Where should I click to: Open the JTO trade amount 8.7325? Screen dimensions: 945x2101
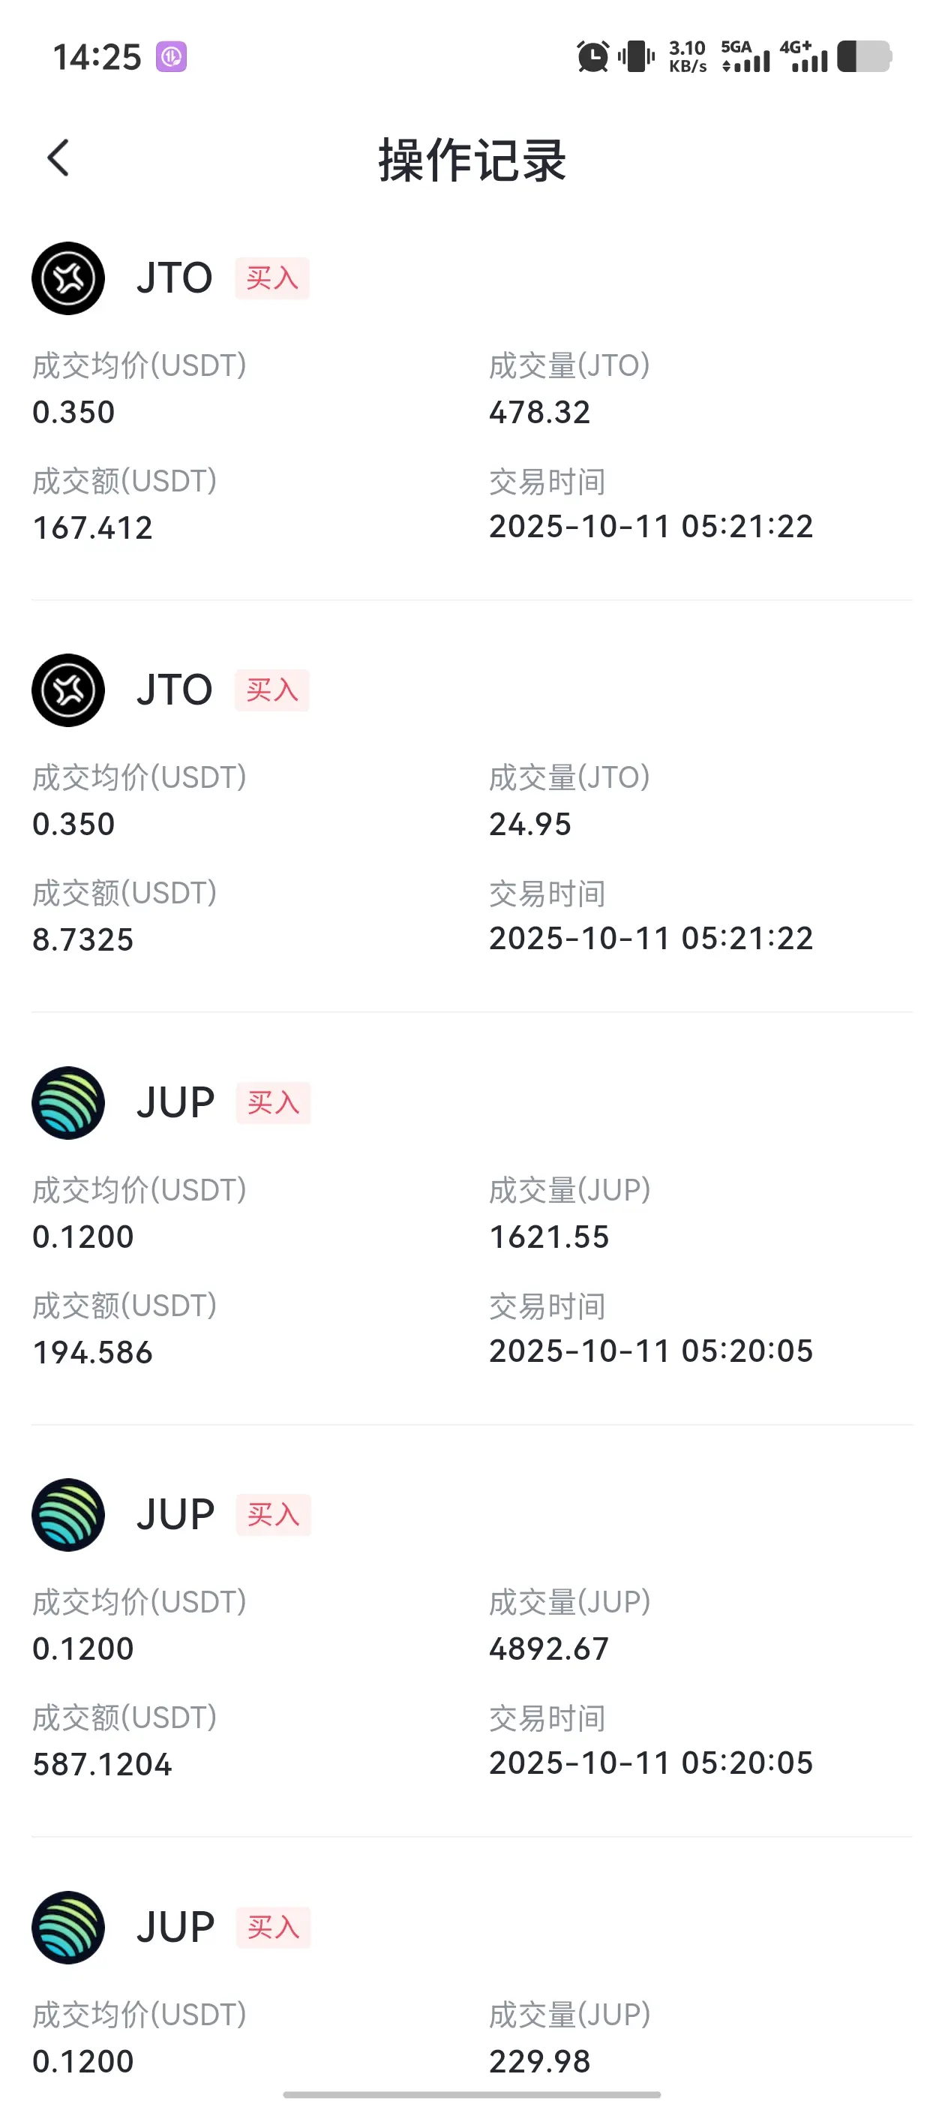(82, 939)
